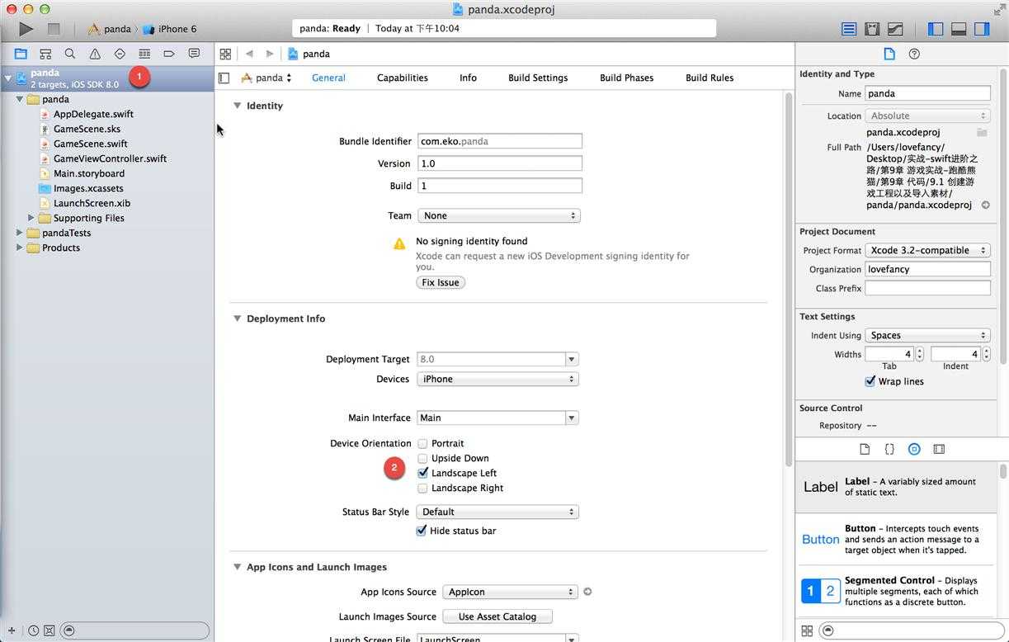Click the Organization field reading lovefancy

927,269
